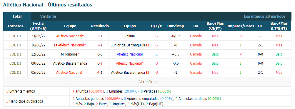Select the Total tab
This screenshot has width=295, height=109.
point(17,16)
